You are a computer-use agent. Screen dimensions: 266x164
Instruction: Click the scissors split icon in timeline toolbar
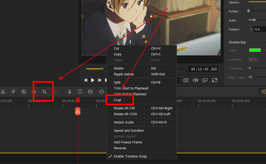click(3, 92)
